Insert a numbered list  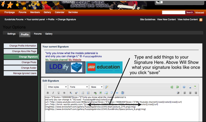[x=88, y=93]
